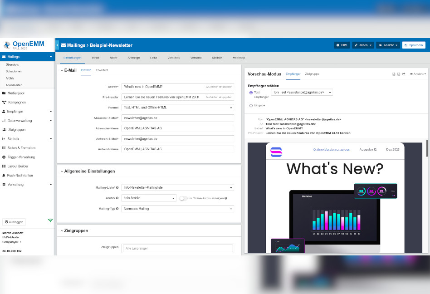The height and width of the screenshot is (294, 430).
Task: Click the newsletter logo in preview
Action: coord(276,152)
